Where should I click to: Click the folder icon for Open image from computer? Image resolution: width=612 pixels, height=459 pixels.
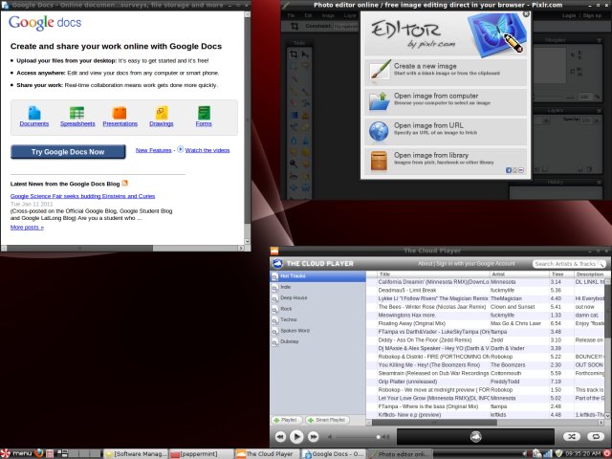pyautogui.click(x=380, y=101)
